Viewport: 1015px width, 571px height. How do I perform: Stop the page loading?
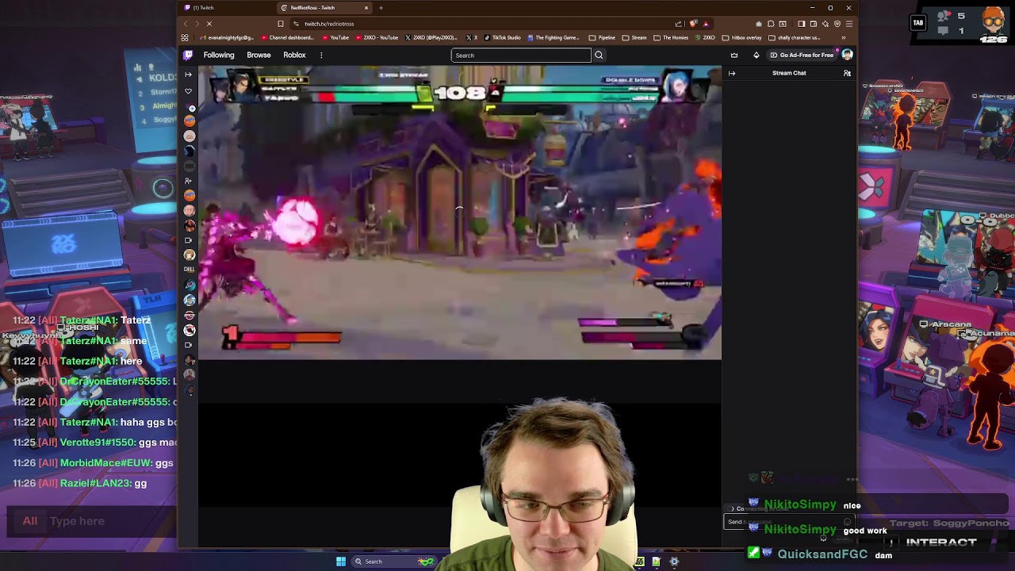[x=209, y=24]
